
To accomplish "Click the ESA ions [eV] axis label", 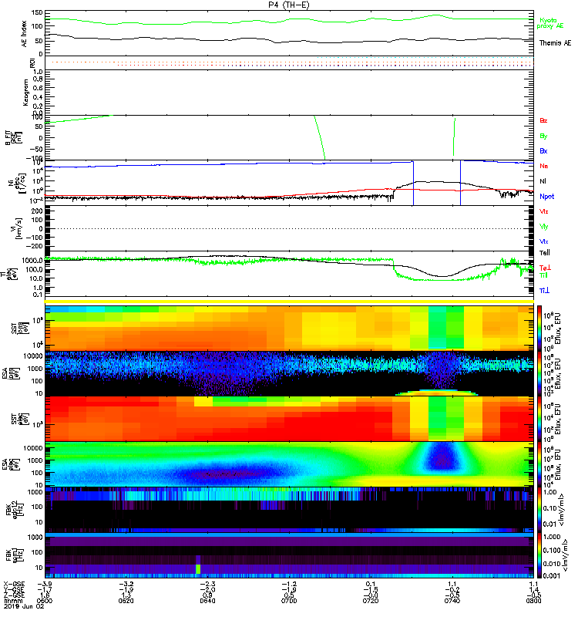I will [x=10, y=374].
